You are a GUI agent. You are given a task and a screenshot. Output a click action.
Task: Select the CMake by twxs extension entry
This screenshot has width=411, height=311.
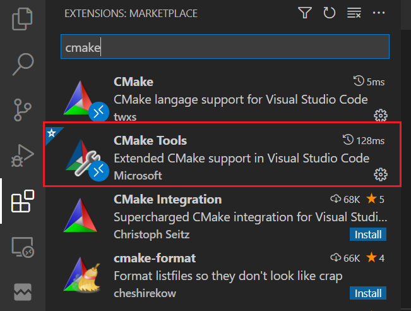[223, 98]
